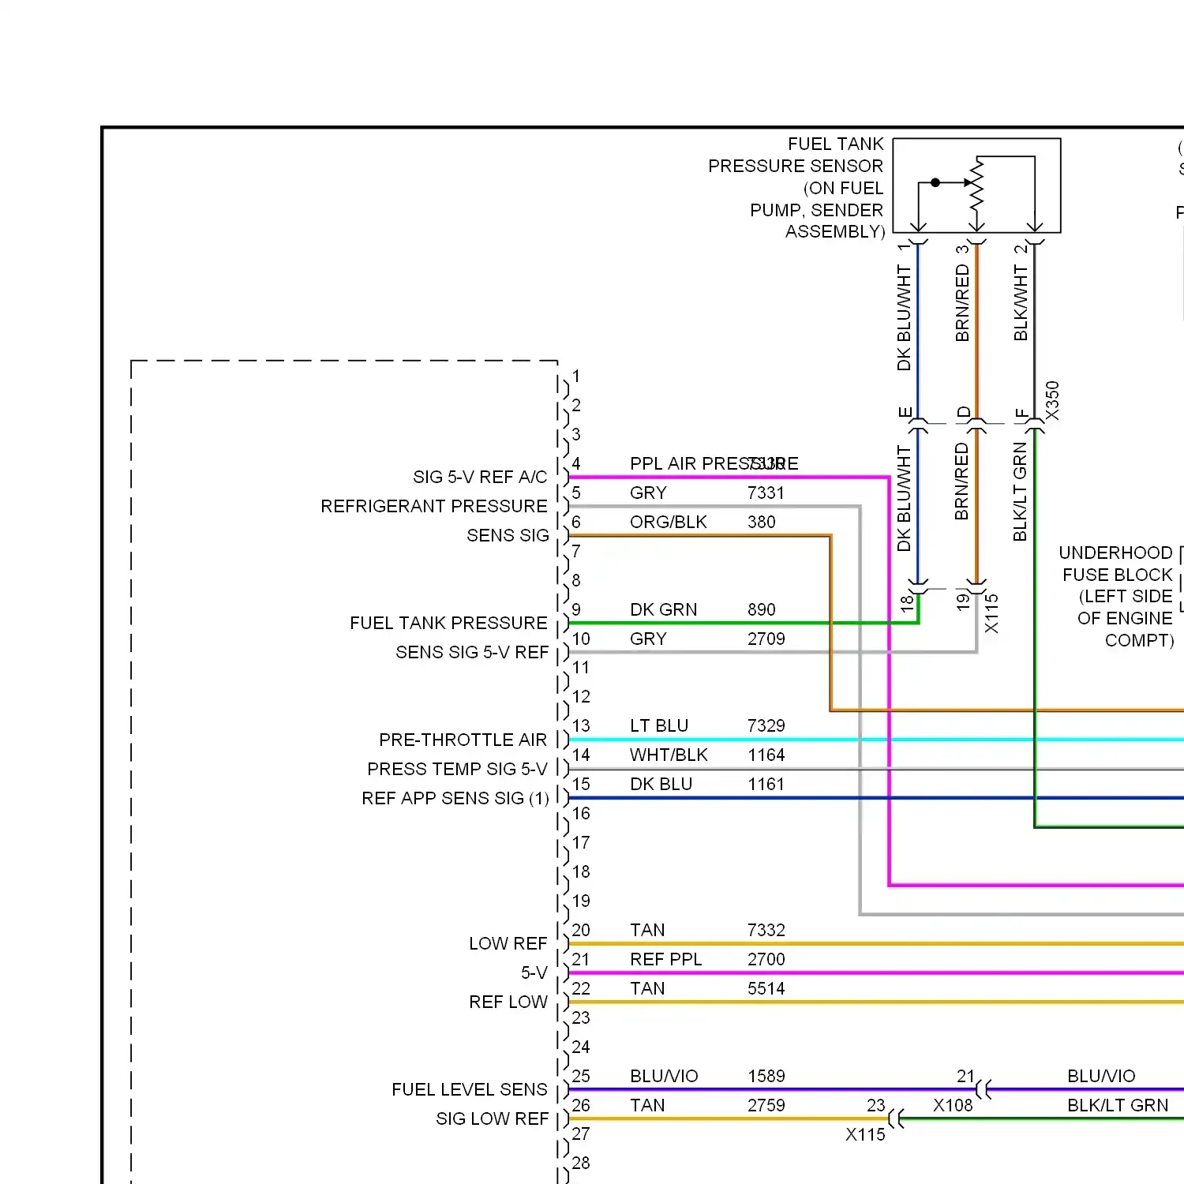Image resolution: width=1184 pixels, height=1184 pixels.
Task: Click the dark blue 1161 wire line
Action: point(876,798)
